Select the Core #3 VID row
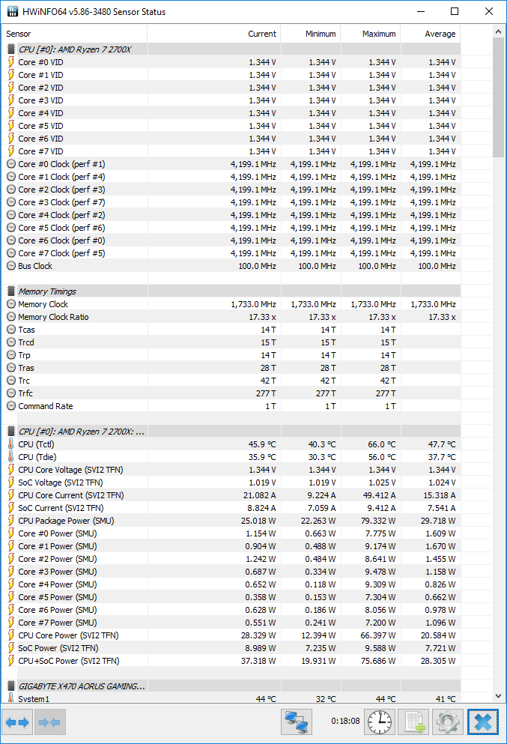This screenshot has height=744, width=507. [231, 100]
